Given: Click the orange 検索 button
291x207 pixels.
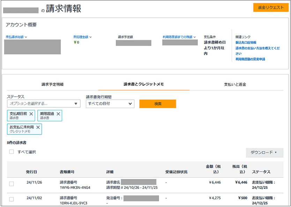Looking at the screenshot, I should coord(158,104).
